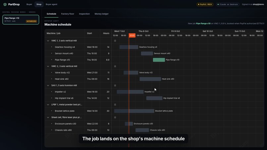Viewport: 267px width, 150px height.
Task: Click the AUTHORIZED status badge
Action: 31,21
